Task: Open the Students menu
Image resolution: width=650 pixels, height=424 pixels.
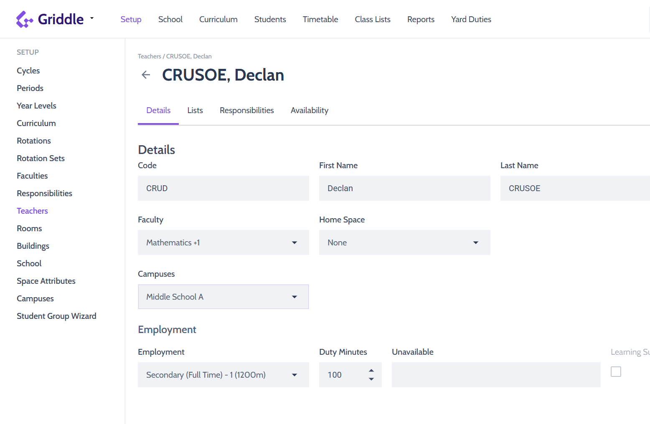Action: pyautogui.click(x=270, y=19)
